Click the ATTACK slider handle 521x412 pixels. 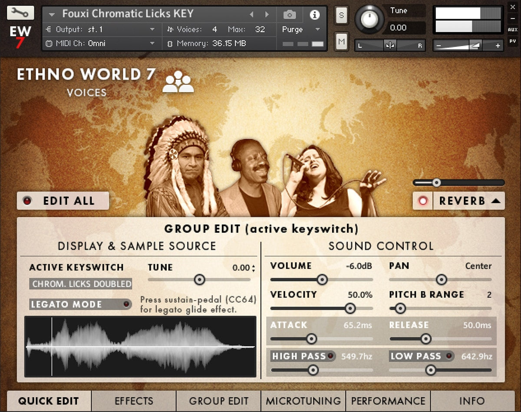point(311,339)
